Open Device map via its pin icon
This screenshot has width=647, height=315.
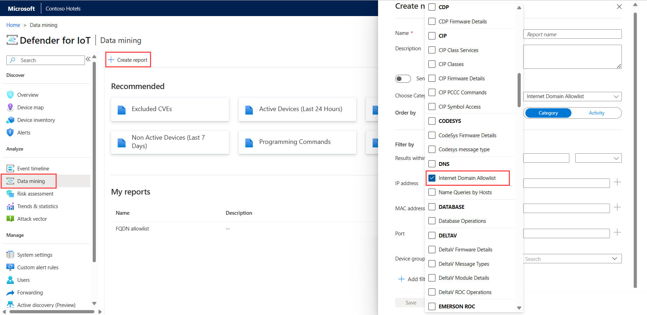[x=10, y=107]
